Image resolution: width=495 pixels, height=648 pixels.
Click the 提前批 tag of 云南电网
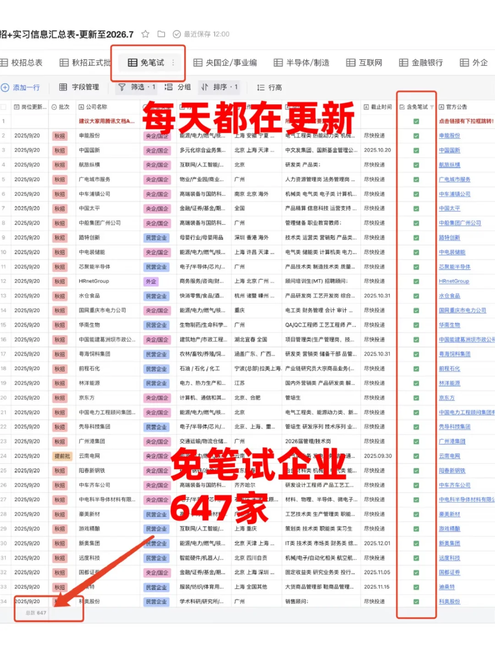[x=62, y=456]
